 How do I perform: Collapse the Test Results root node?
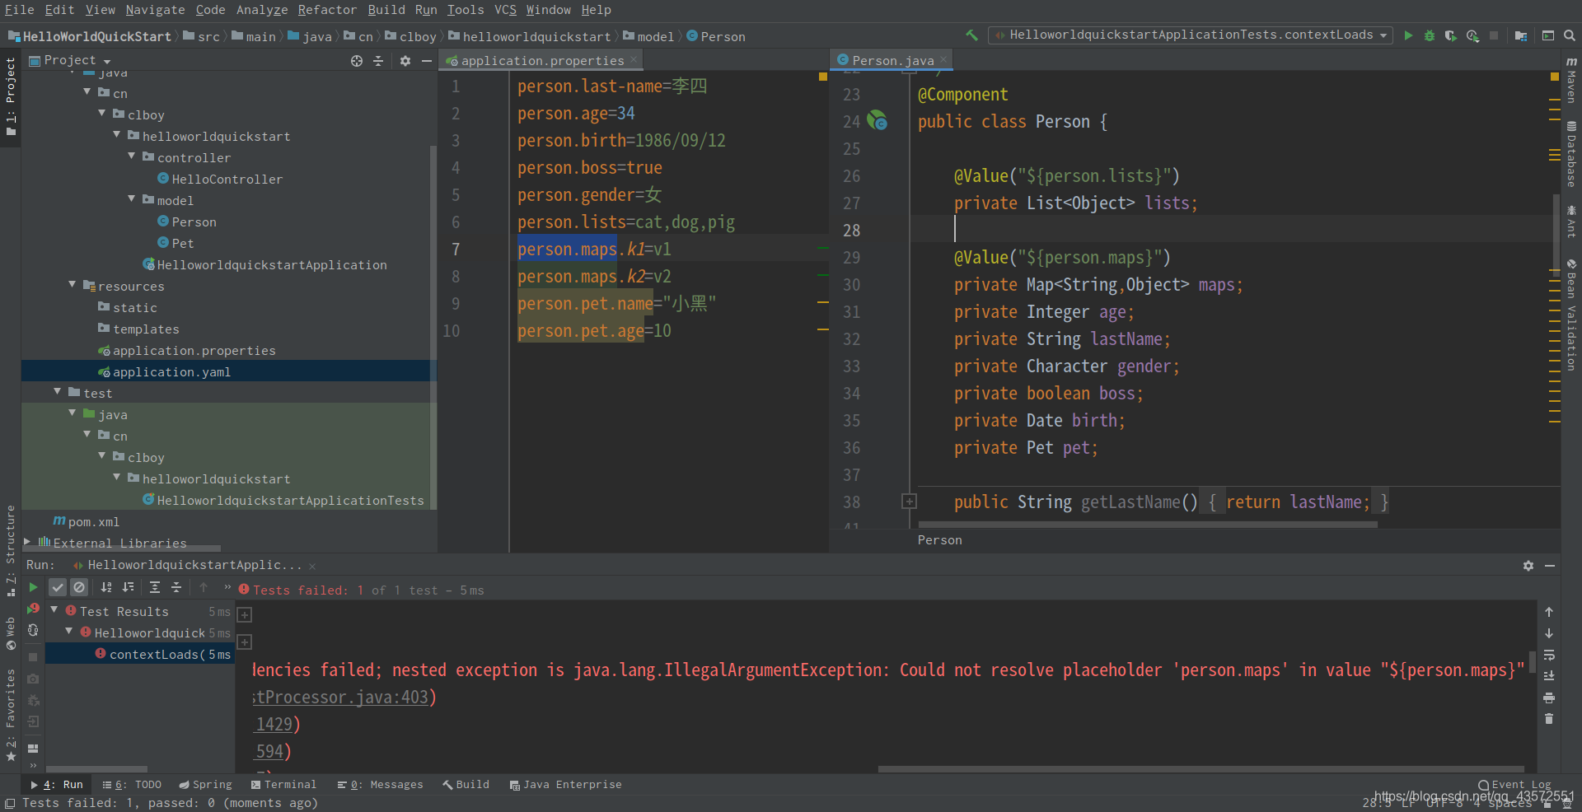coord(54,609)
